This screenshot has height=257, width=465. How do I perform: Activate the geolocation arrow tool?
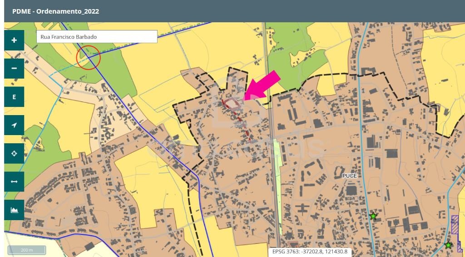14,125
